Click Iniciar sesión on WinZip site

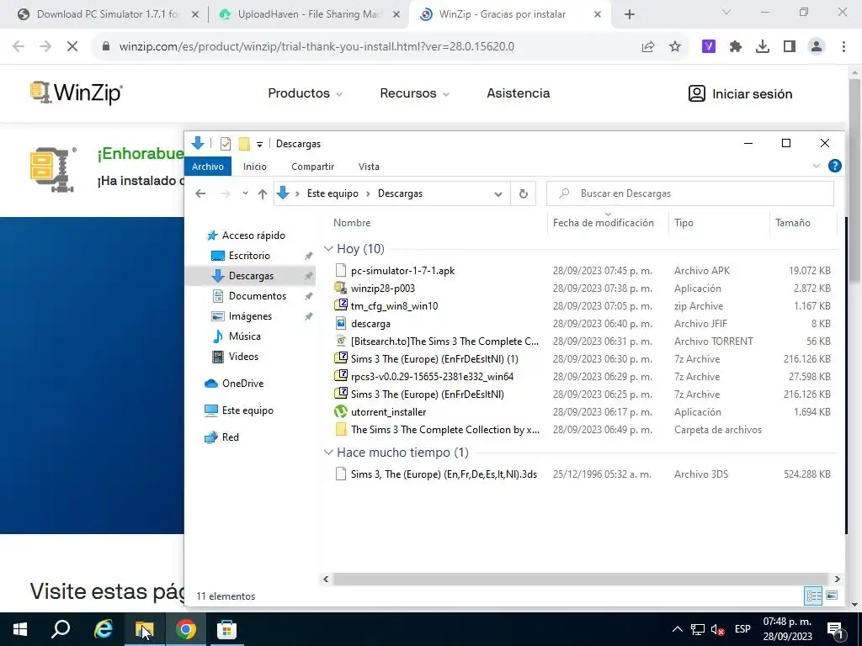[740, 93]
